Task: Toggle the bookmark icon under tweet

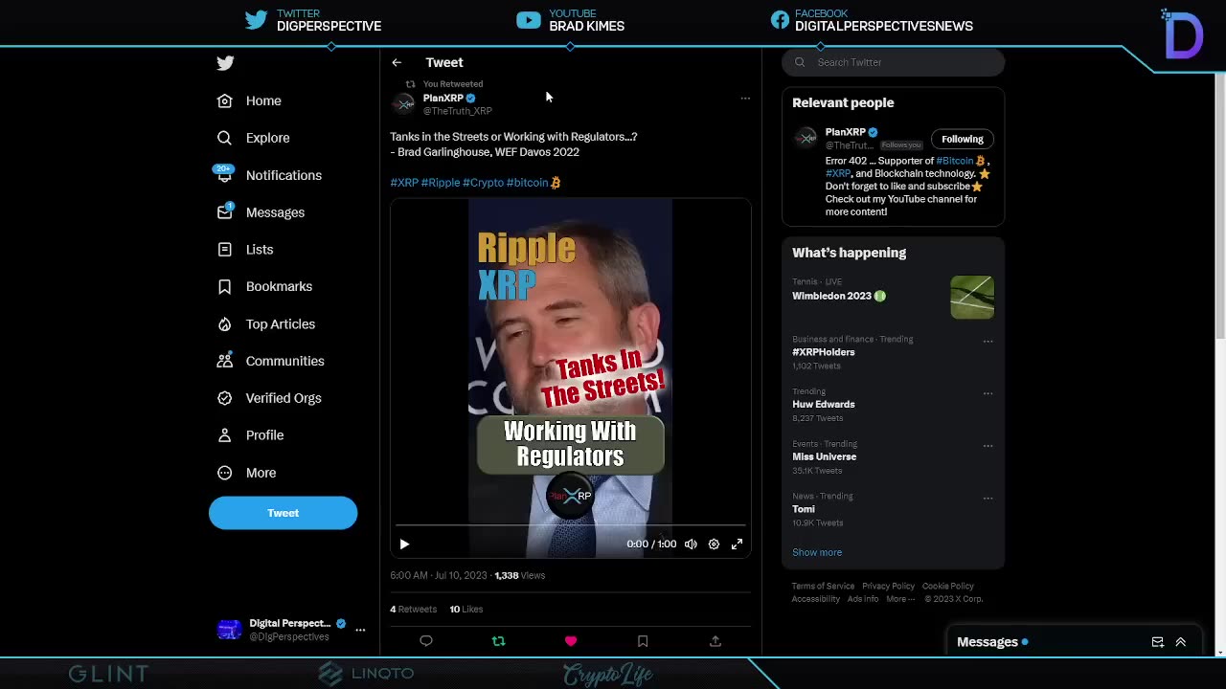Action: click(643, 641)
